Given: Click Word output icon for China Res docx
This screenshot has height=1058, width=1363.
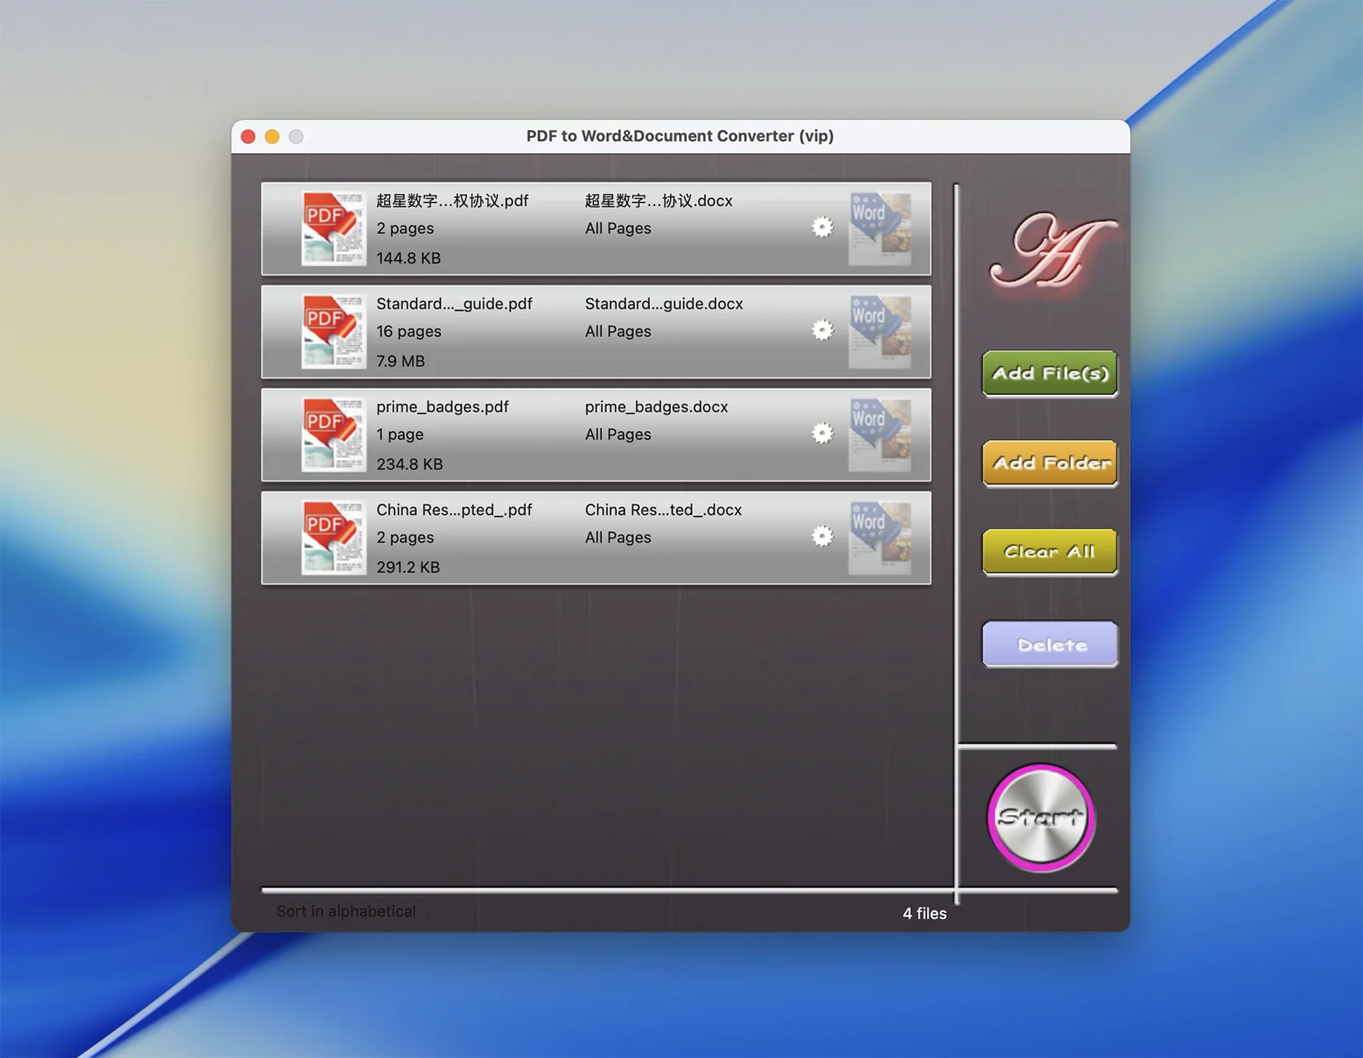Looking at the screenshot, I should pyautogui.click(x=880, y=538).
